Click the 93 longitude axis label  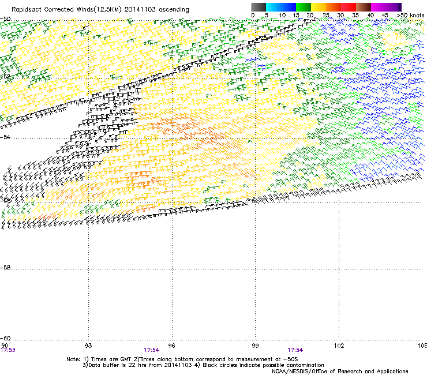point(88,346)
